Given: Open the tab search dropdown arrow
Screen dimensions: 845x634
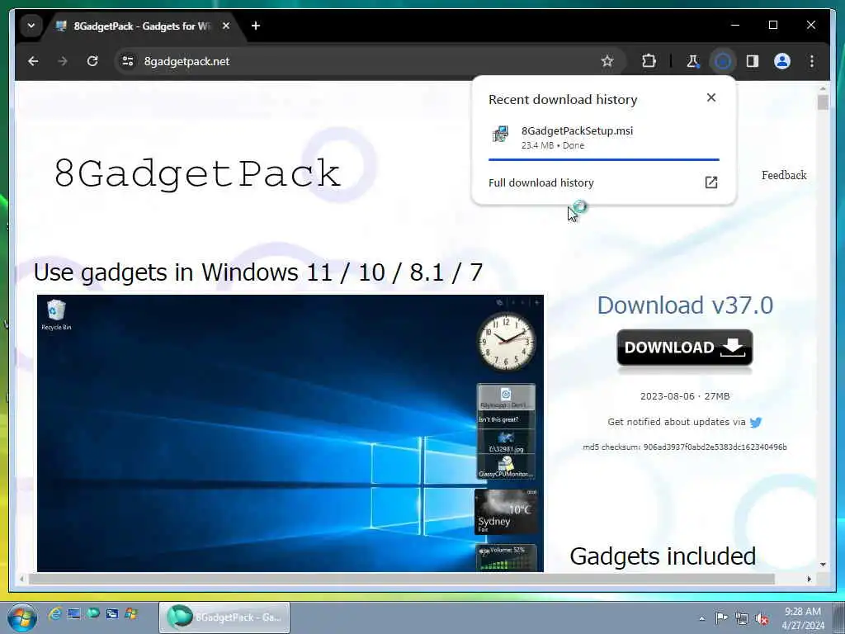Looking at the screenshot, I should [x=31, y=26].
